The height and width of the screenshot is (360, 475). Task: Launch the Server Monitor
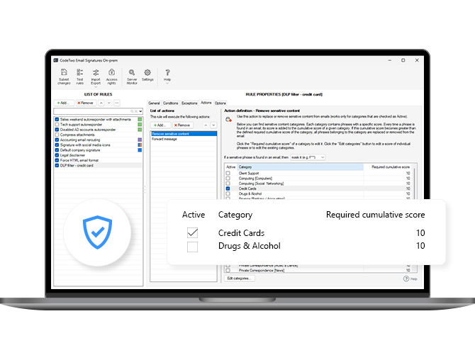point(132,75)
